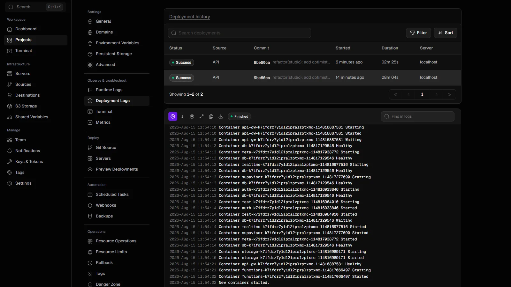Click the Preview Deployments eye icon

90,169
